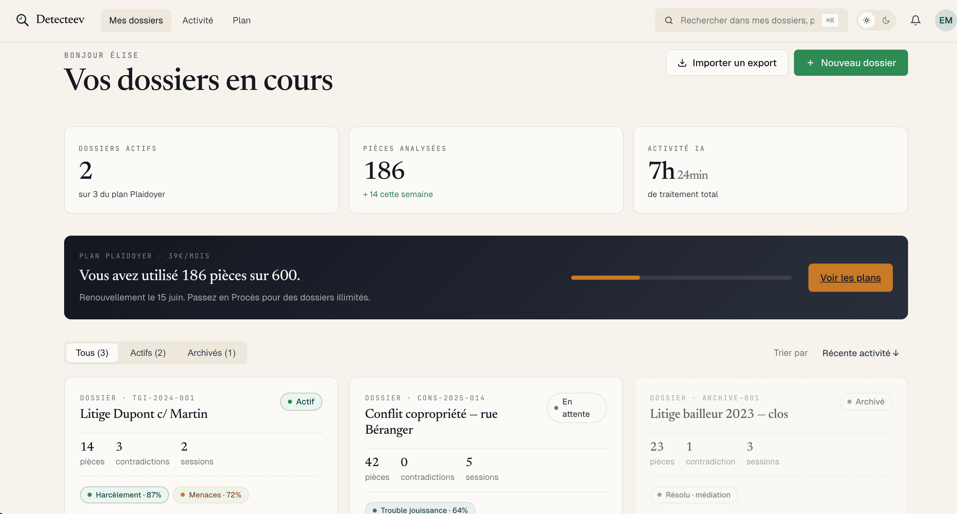
Task: Click the download icon on Importer un export
Action: pyautogui.click(x=682, y=63)
